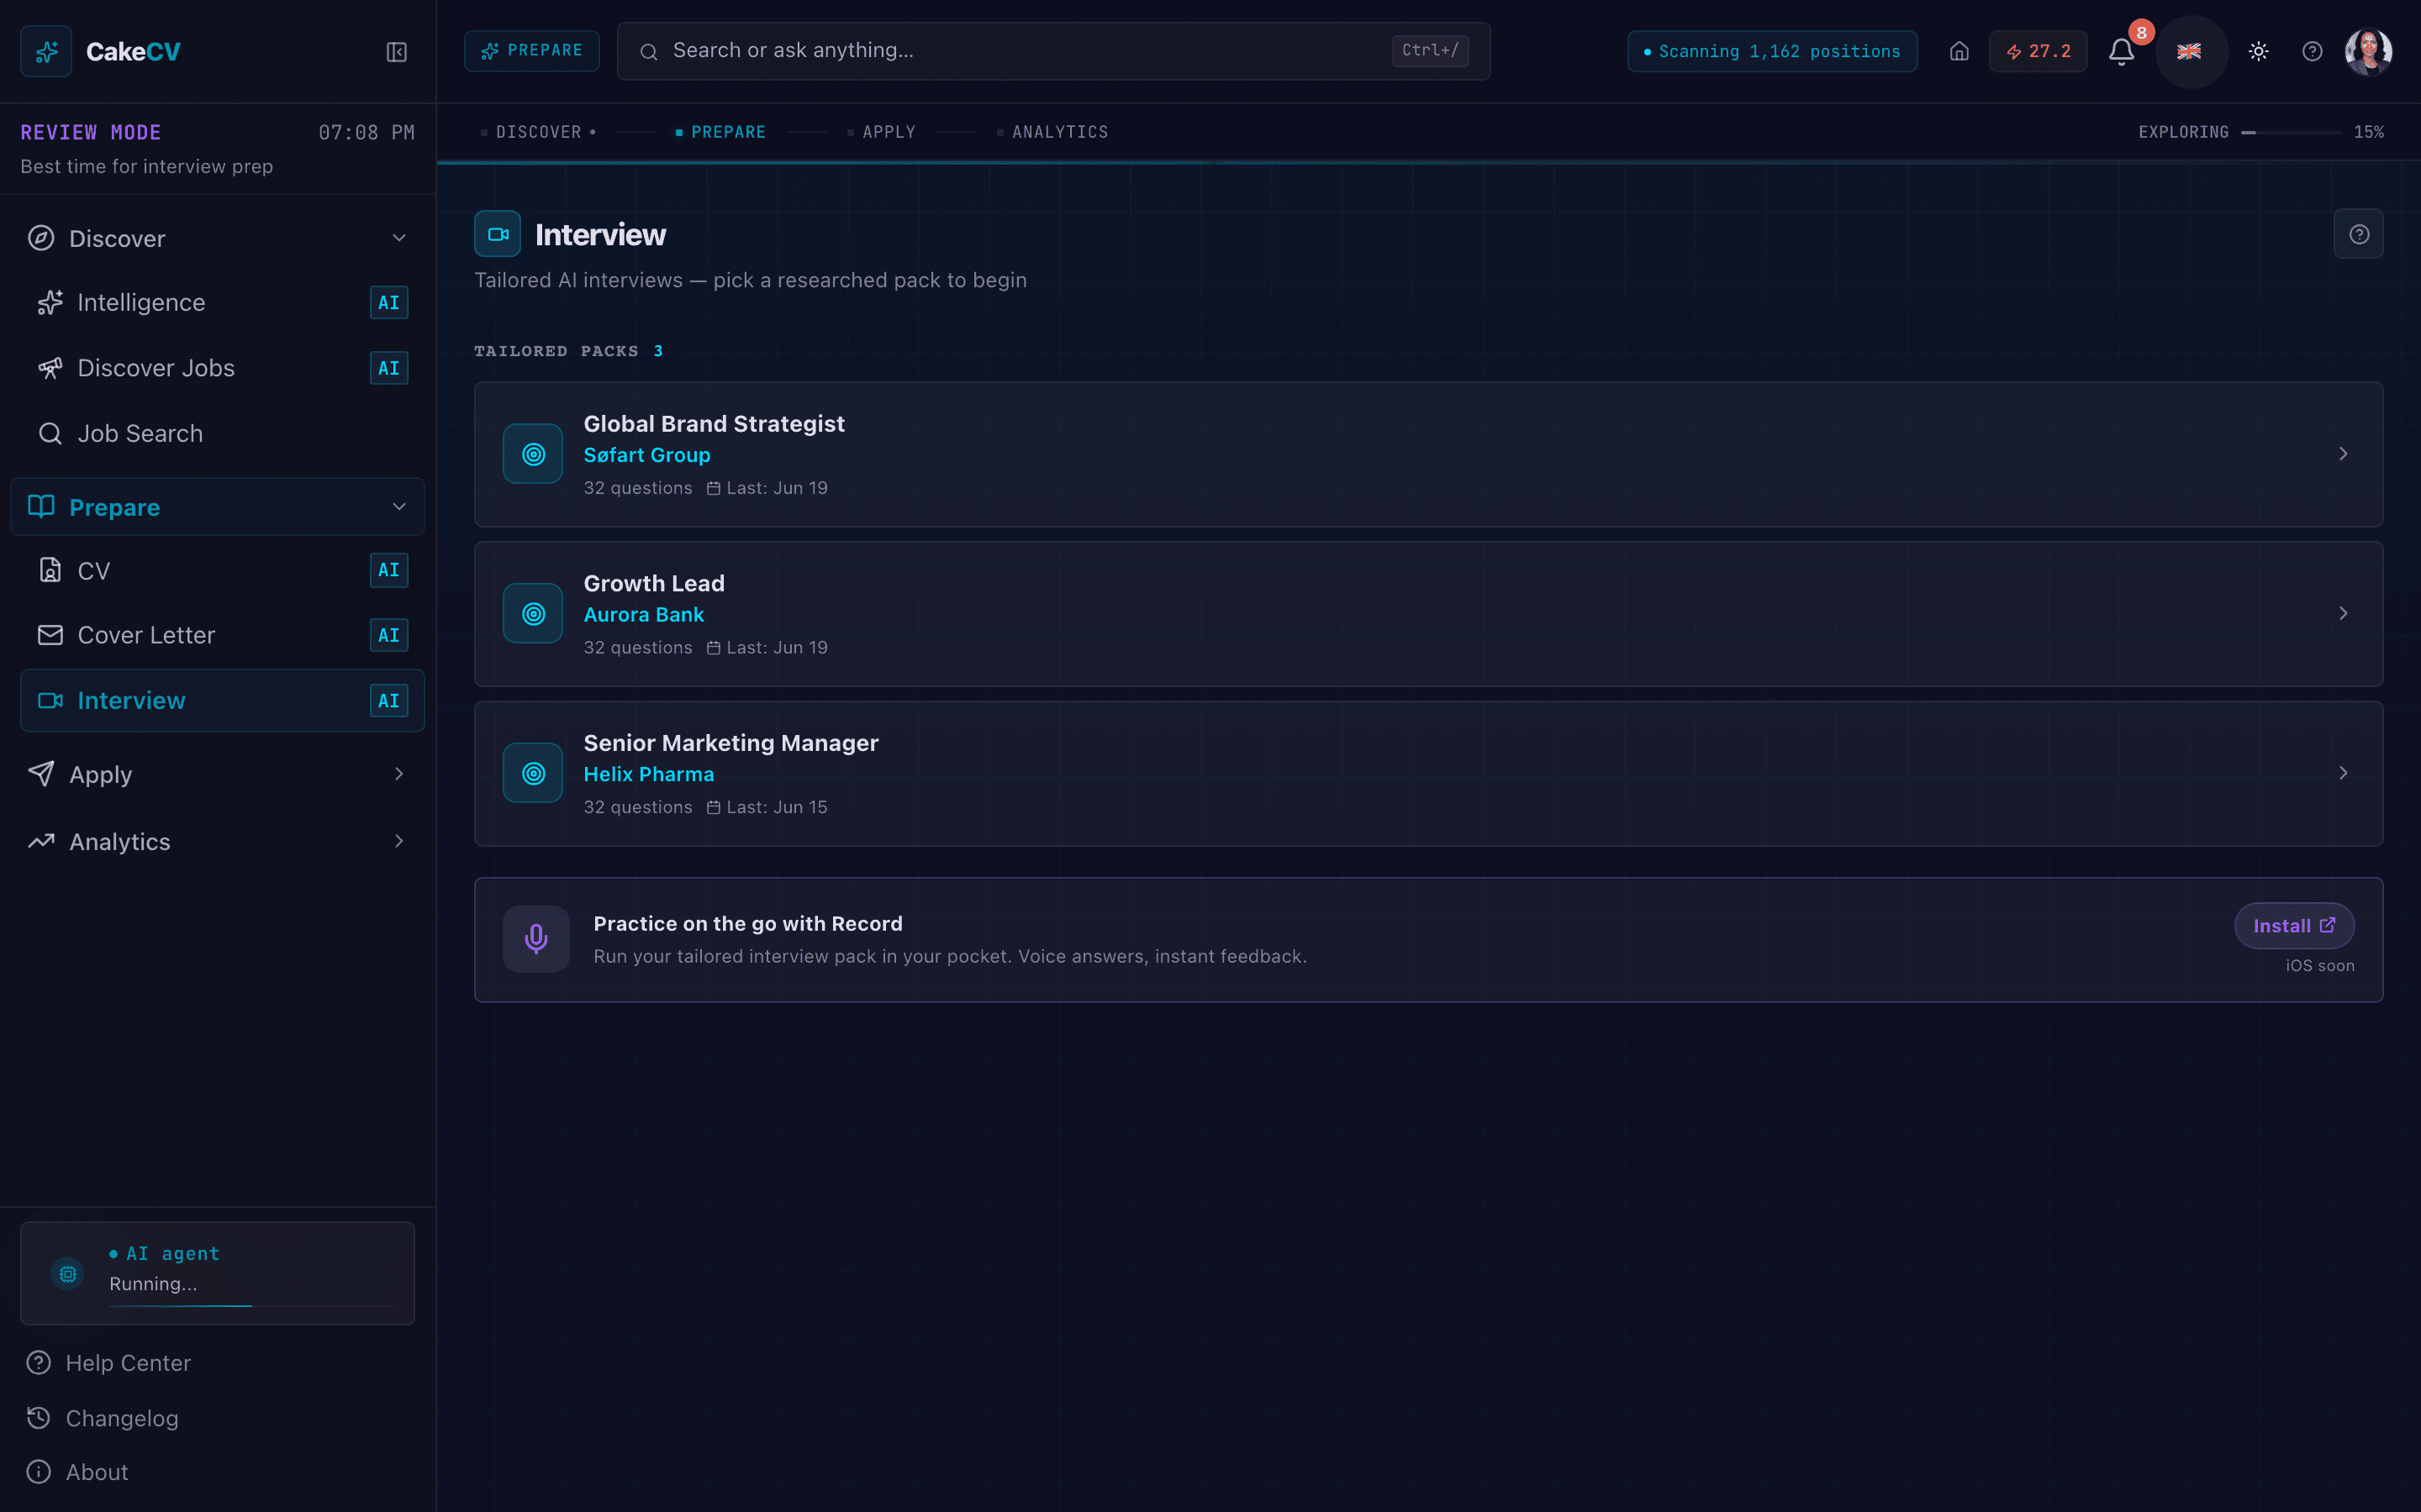Image resolution: width=2421 pixels, height=1512 pixels.
Task: Collapse the Discover section chevron
Action: pyautogui.click(x=399, y=238)
